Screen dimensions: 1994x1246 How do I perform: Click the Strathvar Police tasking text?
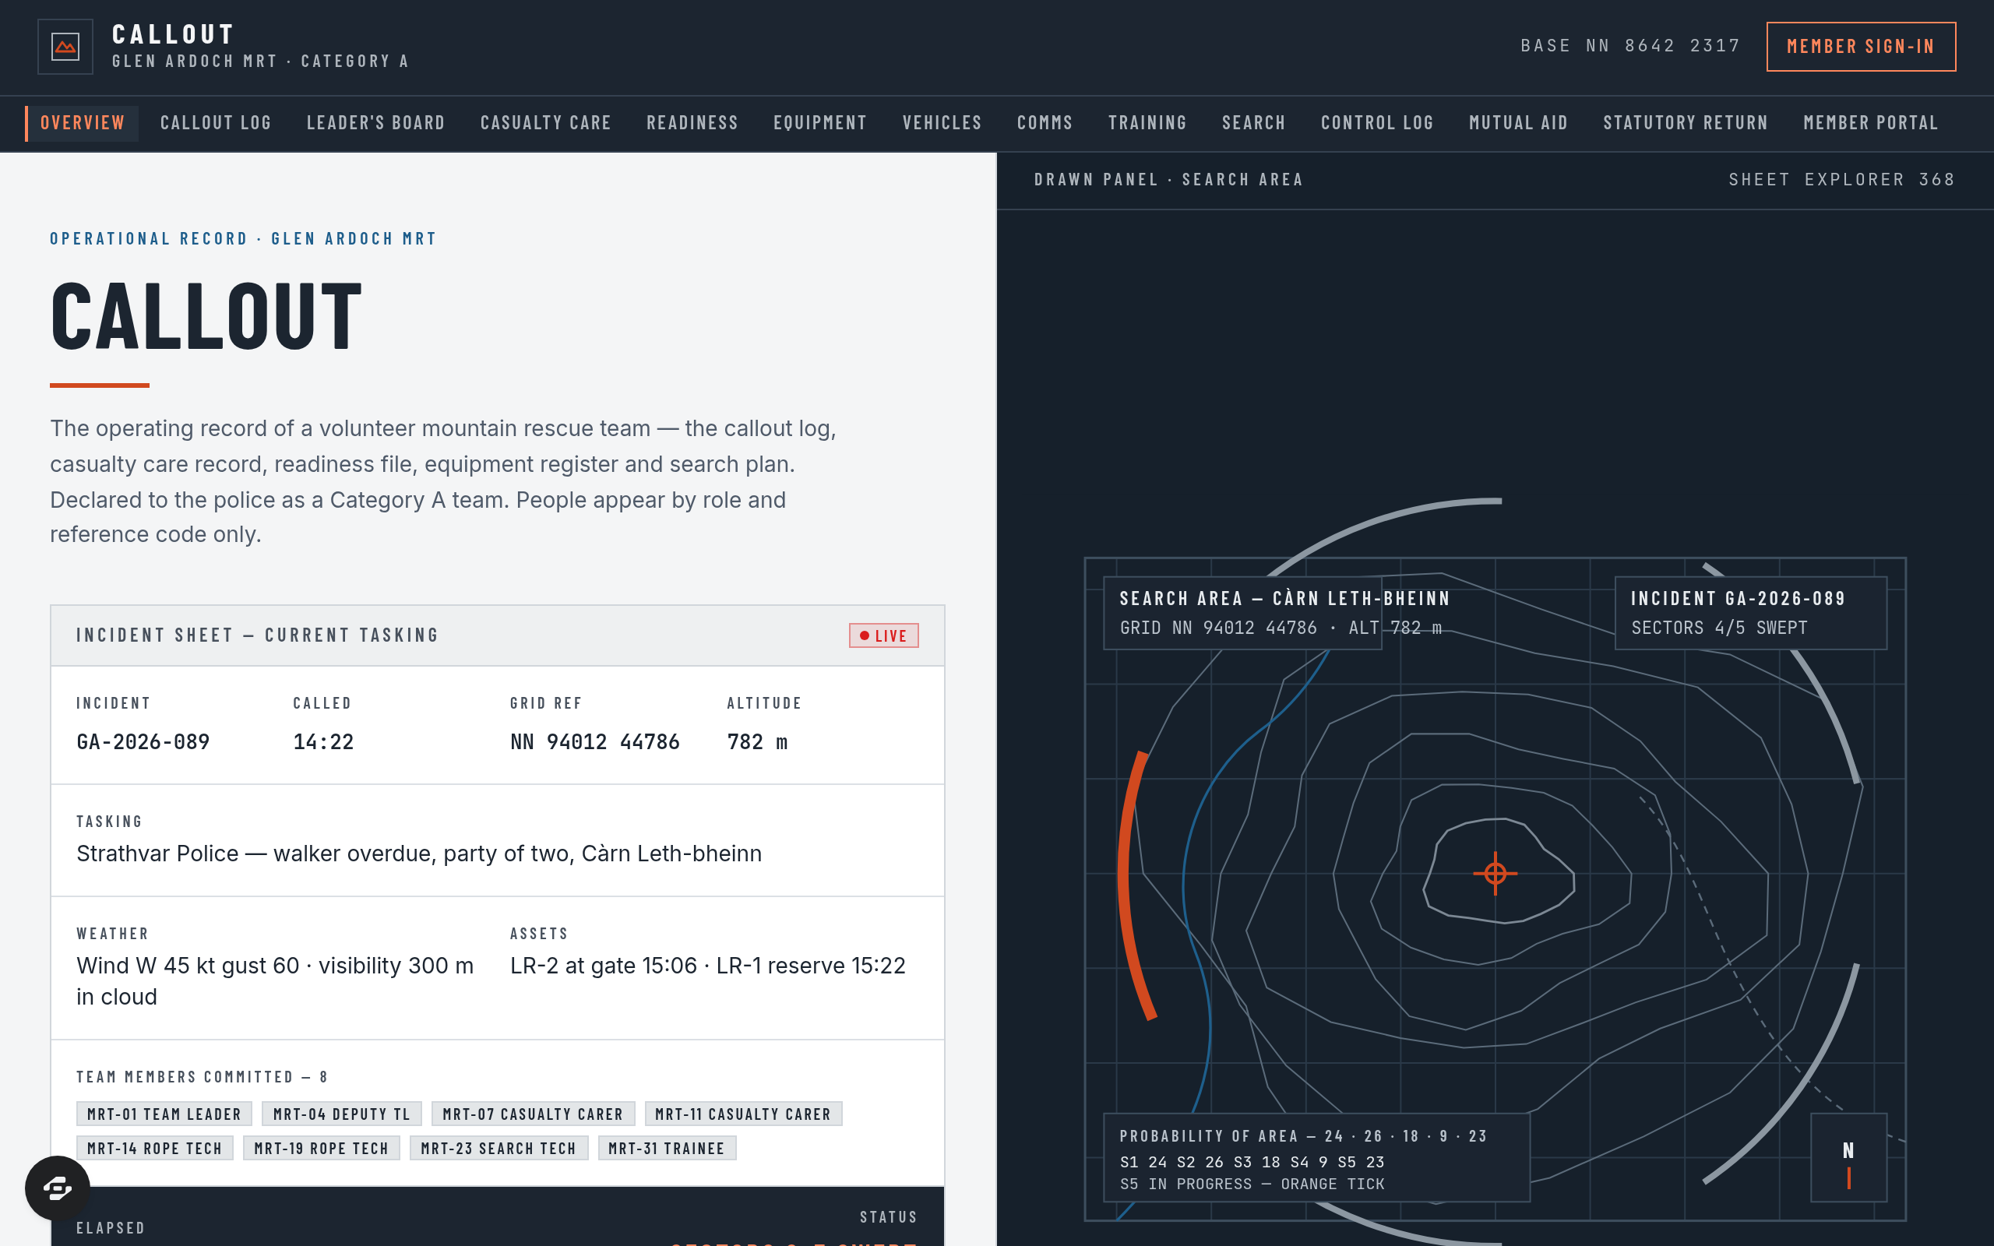[418, 854]
